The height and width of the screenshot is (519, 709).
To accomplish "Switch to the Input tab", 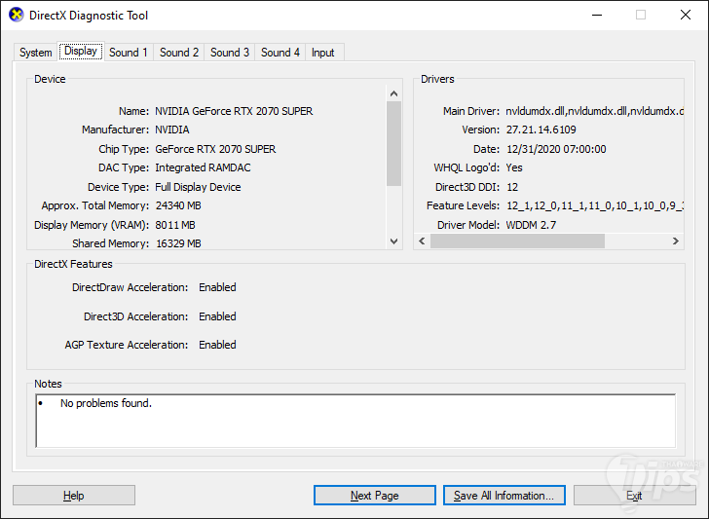I will (x=323, y=53).
